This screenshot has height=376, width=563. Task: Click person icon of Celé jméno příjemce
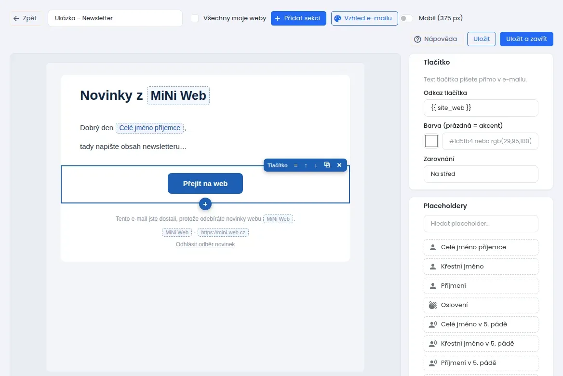coord(433,247)
